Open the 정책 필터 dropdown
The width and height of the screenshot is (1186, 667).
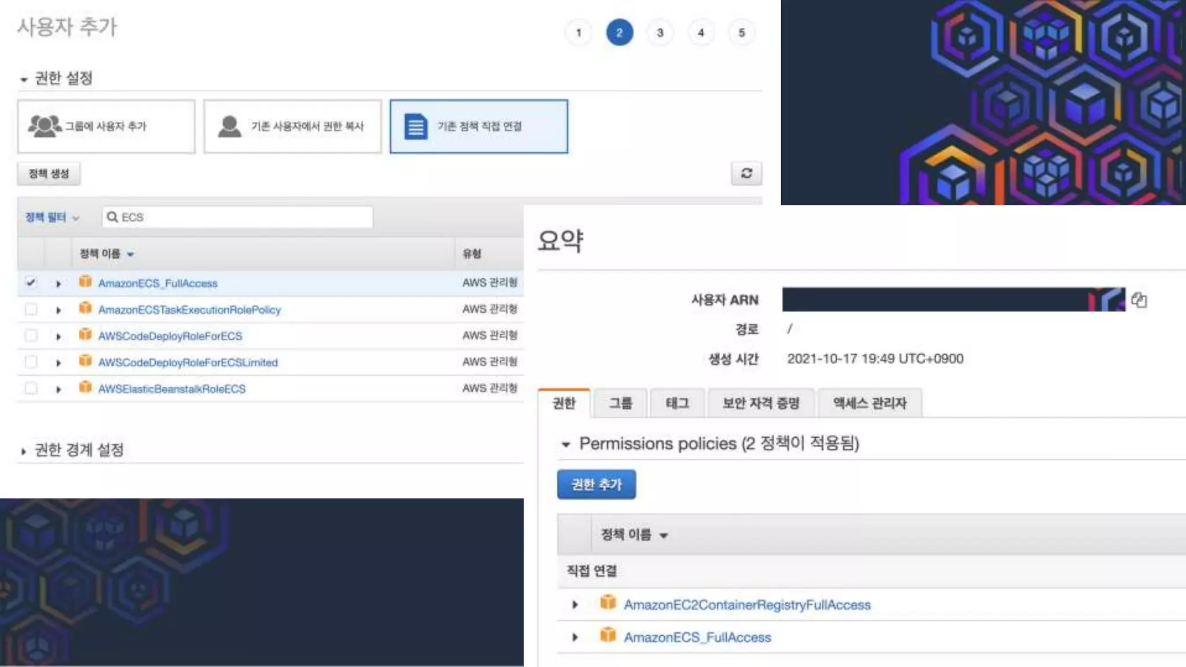52,218
